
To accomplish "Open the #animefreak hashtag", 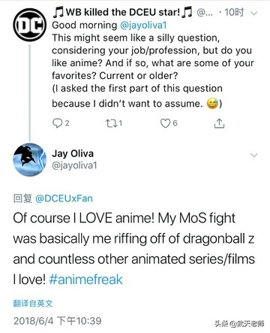I will click(x=85, y=280).
